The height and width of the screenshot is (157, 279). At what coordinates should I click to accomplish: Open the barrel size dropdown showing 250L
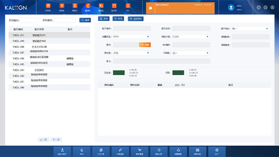(x=132, y=53)
